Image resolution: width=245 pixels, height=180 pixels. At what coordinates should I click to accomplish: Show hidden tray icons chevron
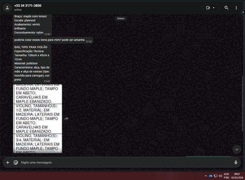[206, 176]
